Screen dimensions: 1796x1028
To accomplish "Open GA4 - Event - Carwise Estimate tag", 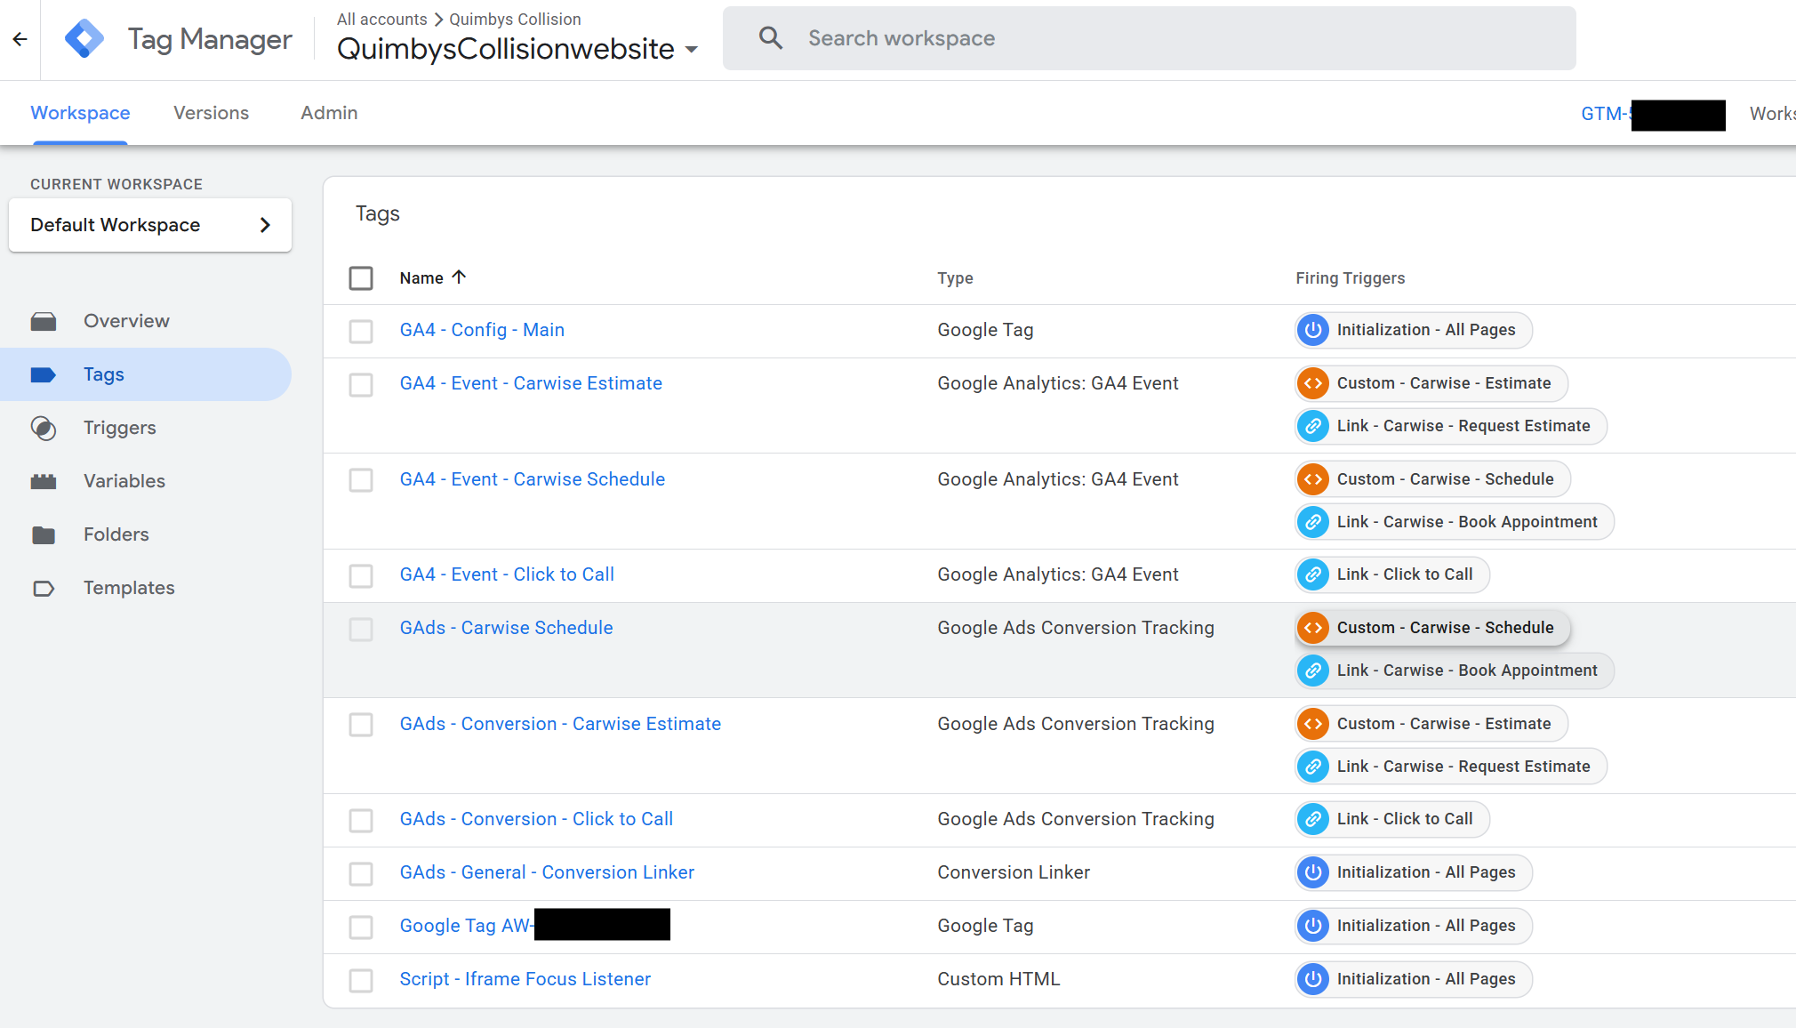I will 531,383.
